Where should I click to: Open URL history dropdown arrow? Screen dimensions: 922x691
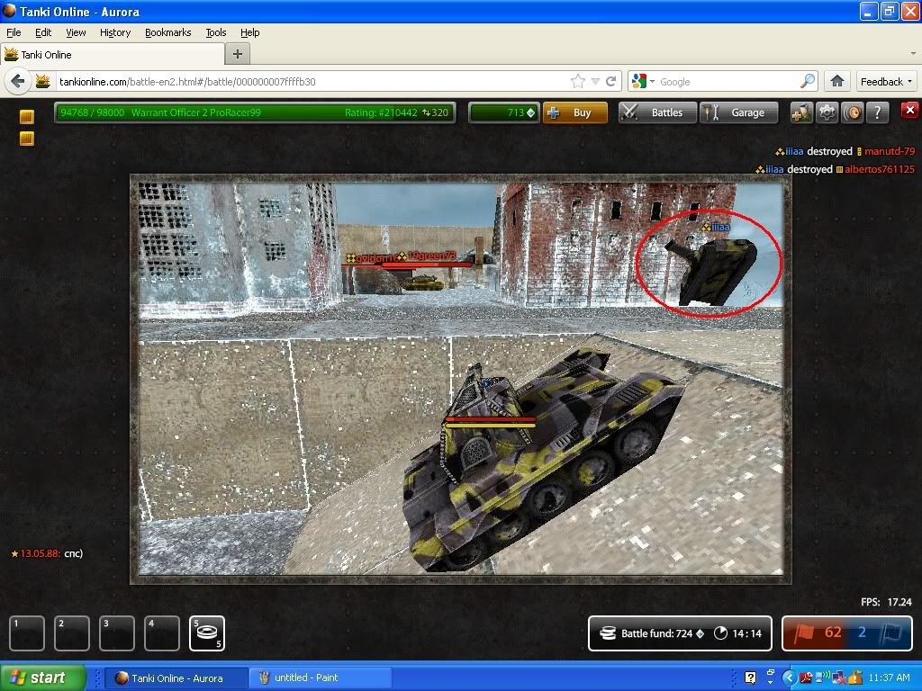click(x=595, y=81)
